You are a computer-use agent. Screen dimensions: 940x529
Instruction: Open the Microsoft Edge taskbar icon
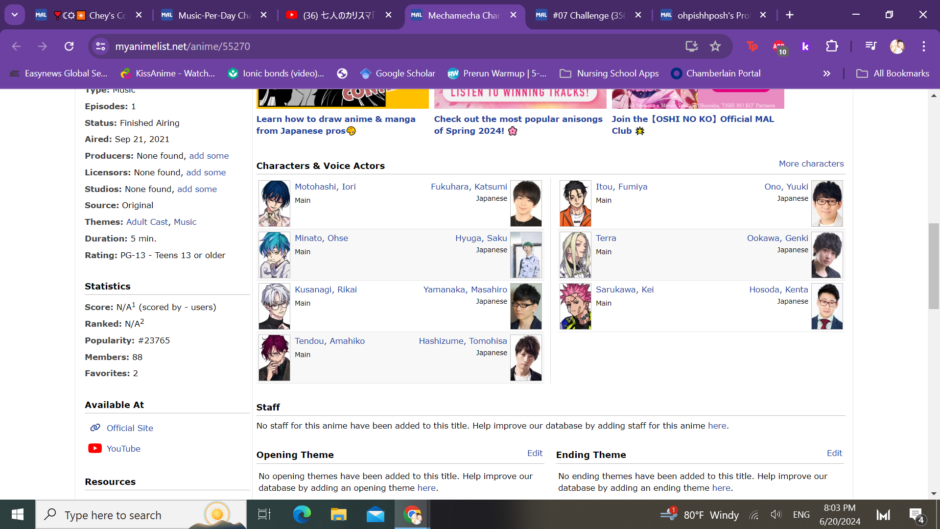[x=302, y=514]
